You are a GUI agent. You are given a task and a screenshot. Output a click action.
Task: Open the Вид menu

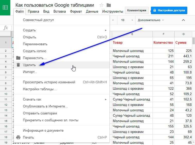[46, 11]
